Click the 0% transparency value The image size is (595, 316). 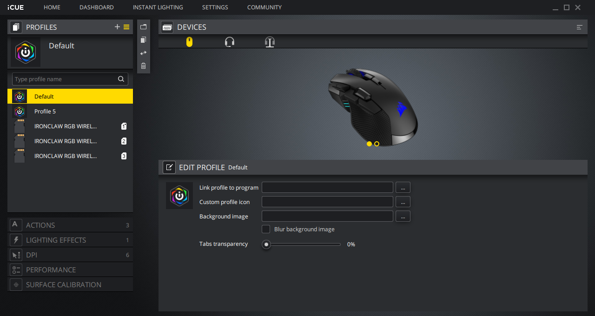[351, 244]
